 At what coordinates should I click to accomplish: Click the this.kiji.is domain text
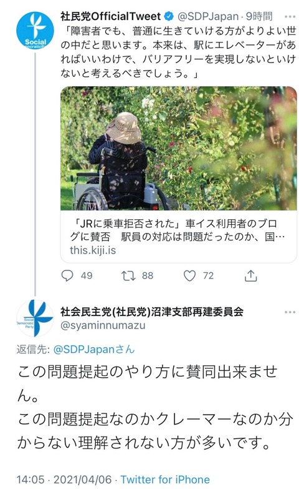[93, 250]
